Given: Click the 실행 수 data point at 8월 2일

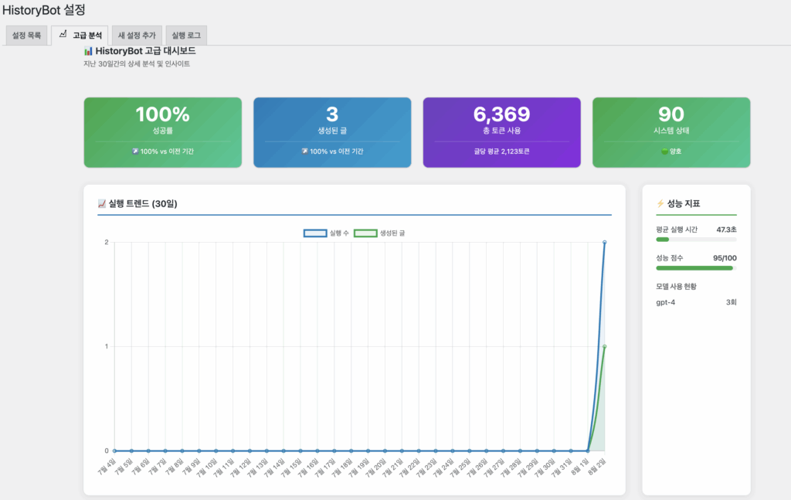Looking at the screenshot, I should (604, 242).
